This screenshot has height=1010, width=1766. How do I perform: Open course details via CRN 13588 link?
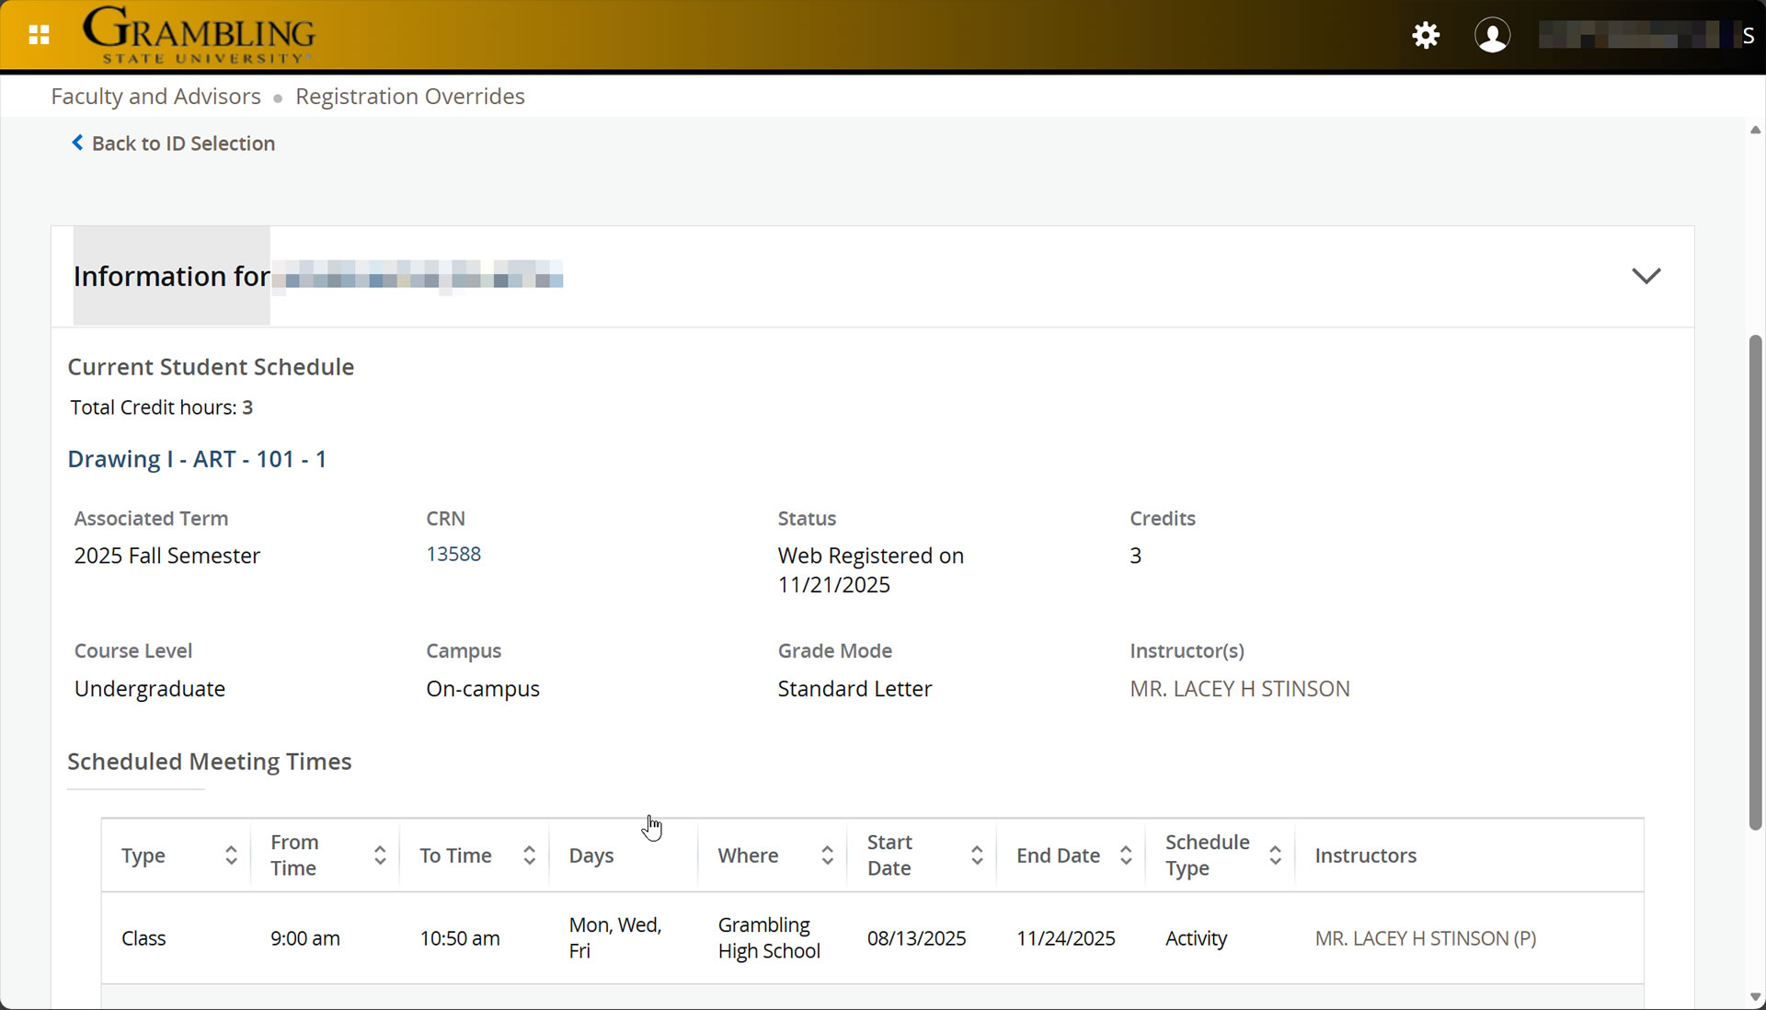pos(453,554)
